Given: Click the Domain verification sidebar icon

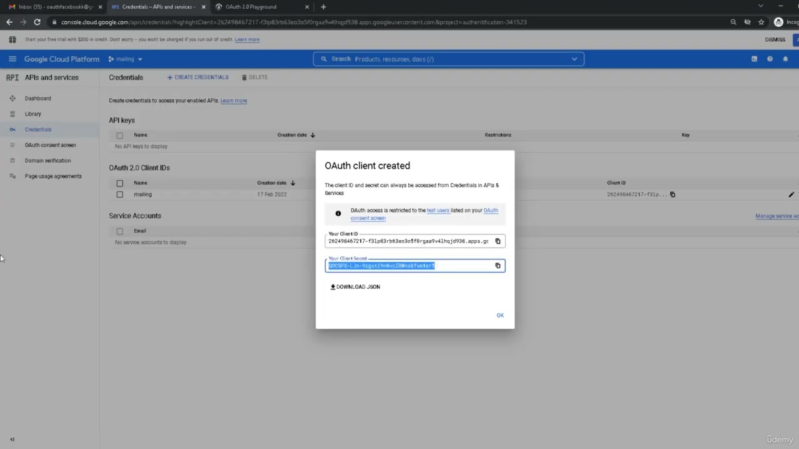Looking at the screenshot, I should (x=12, y=161).
